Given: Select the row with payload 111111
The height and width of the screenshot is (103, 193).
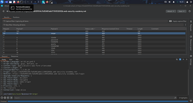Looking at the screenshot, I should pyautogui.click(x=94, y=52).
